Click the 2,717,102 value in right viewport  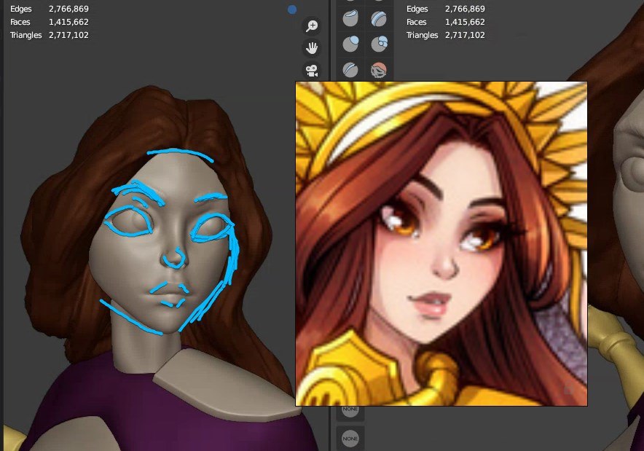click(465, 35)
